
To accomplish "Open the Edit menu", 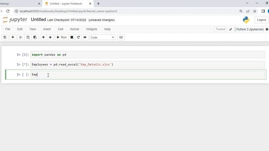I will pos(20,29).
